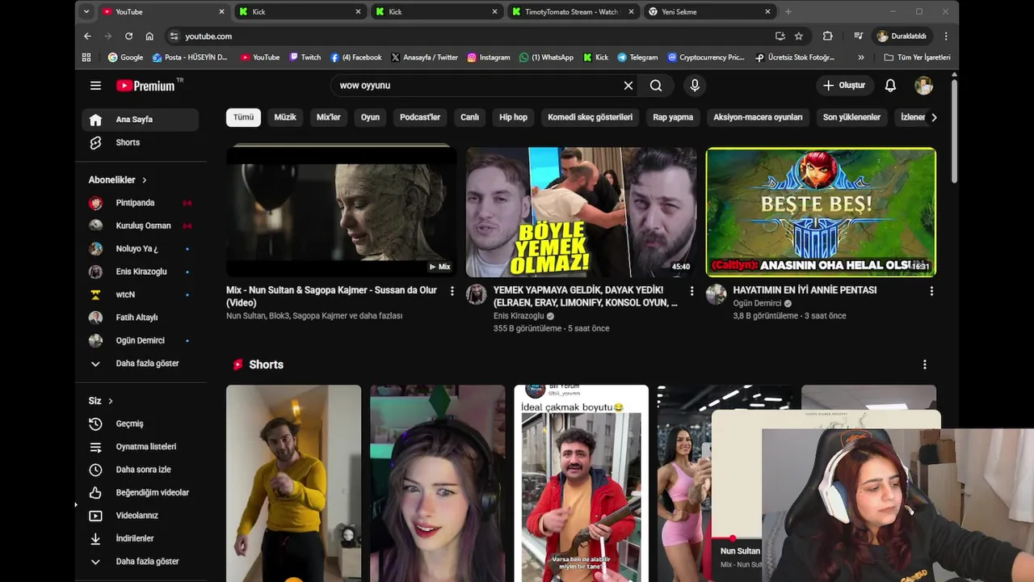
Task: Open İndirilenler downloads
Action: (x=141, y=538)
